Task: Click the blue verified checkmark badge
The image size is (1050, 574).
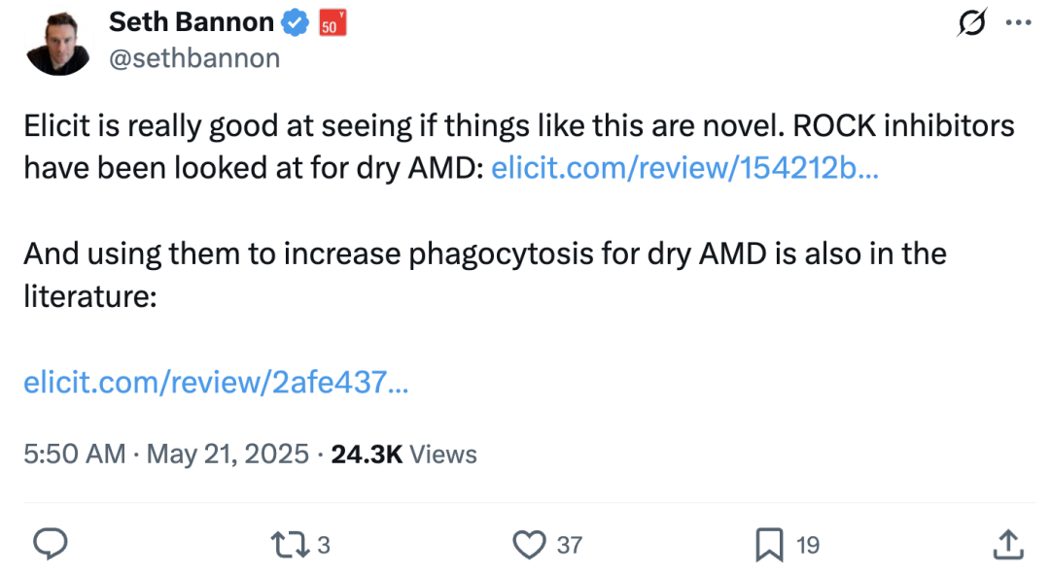Action: 296,22
